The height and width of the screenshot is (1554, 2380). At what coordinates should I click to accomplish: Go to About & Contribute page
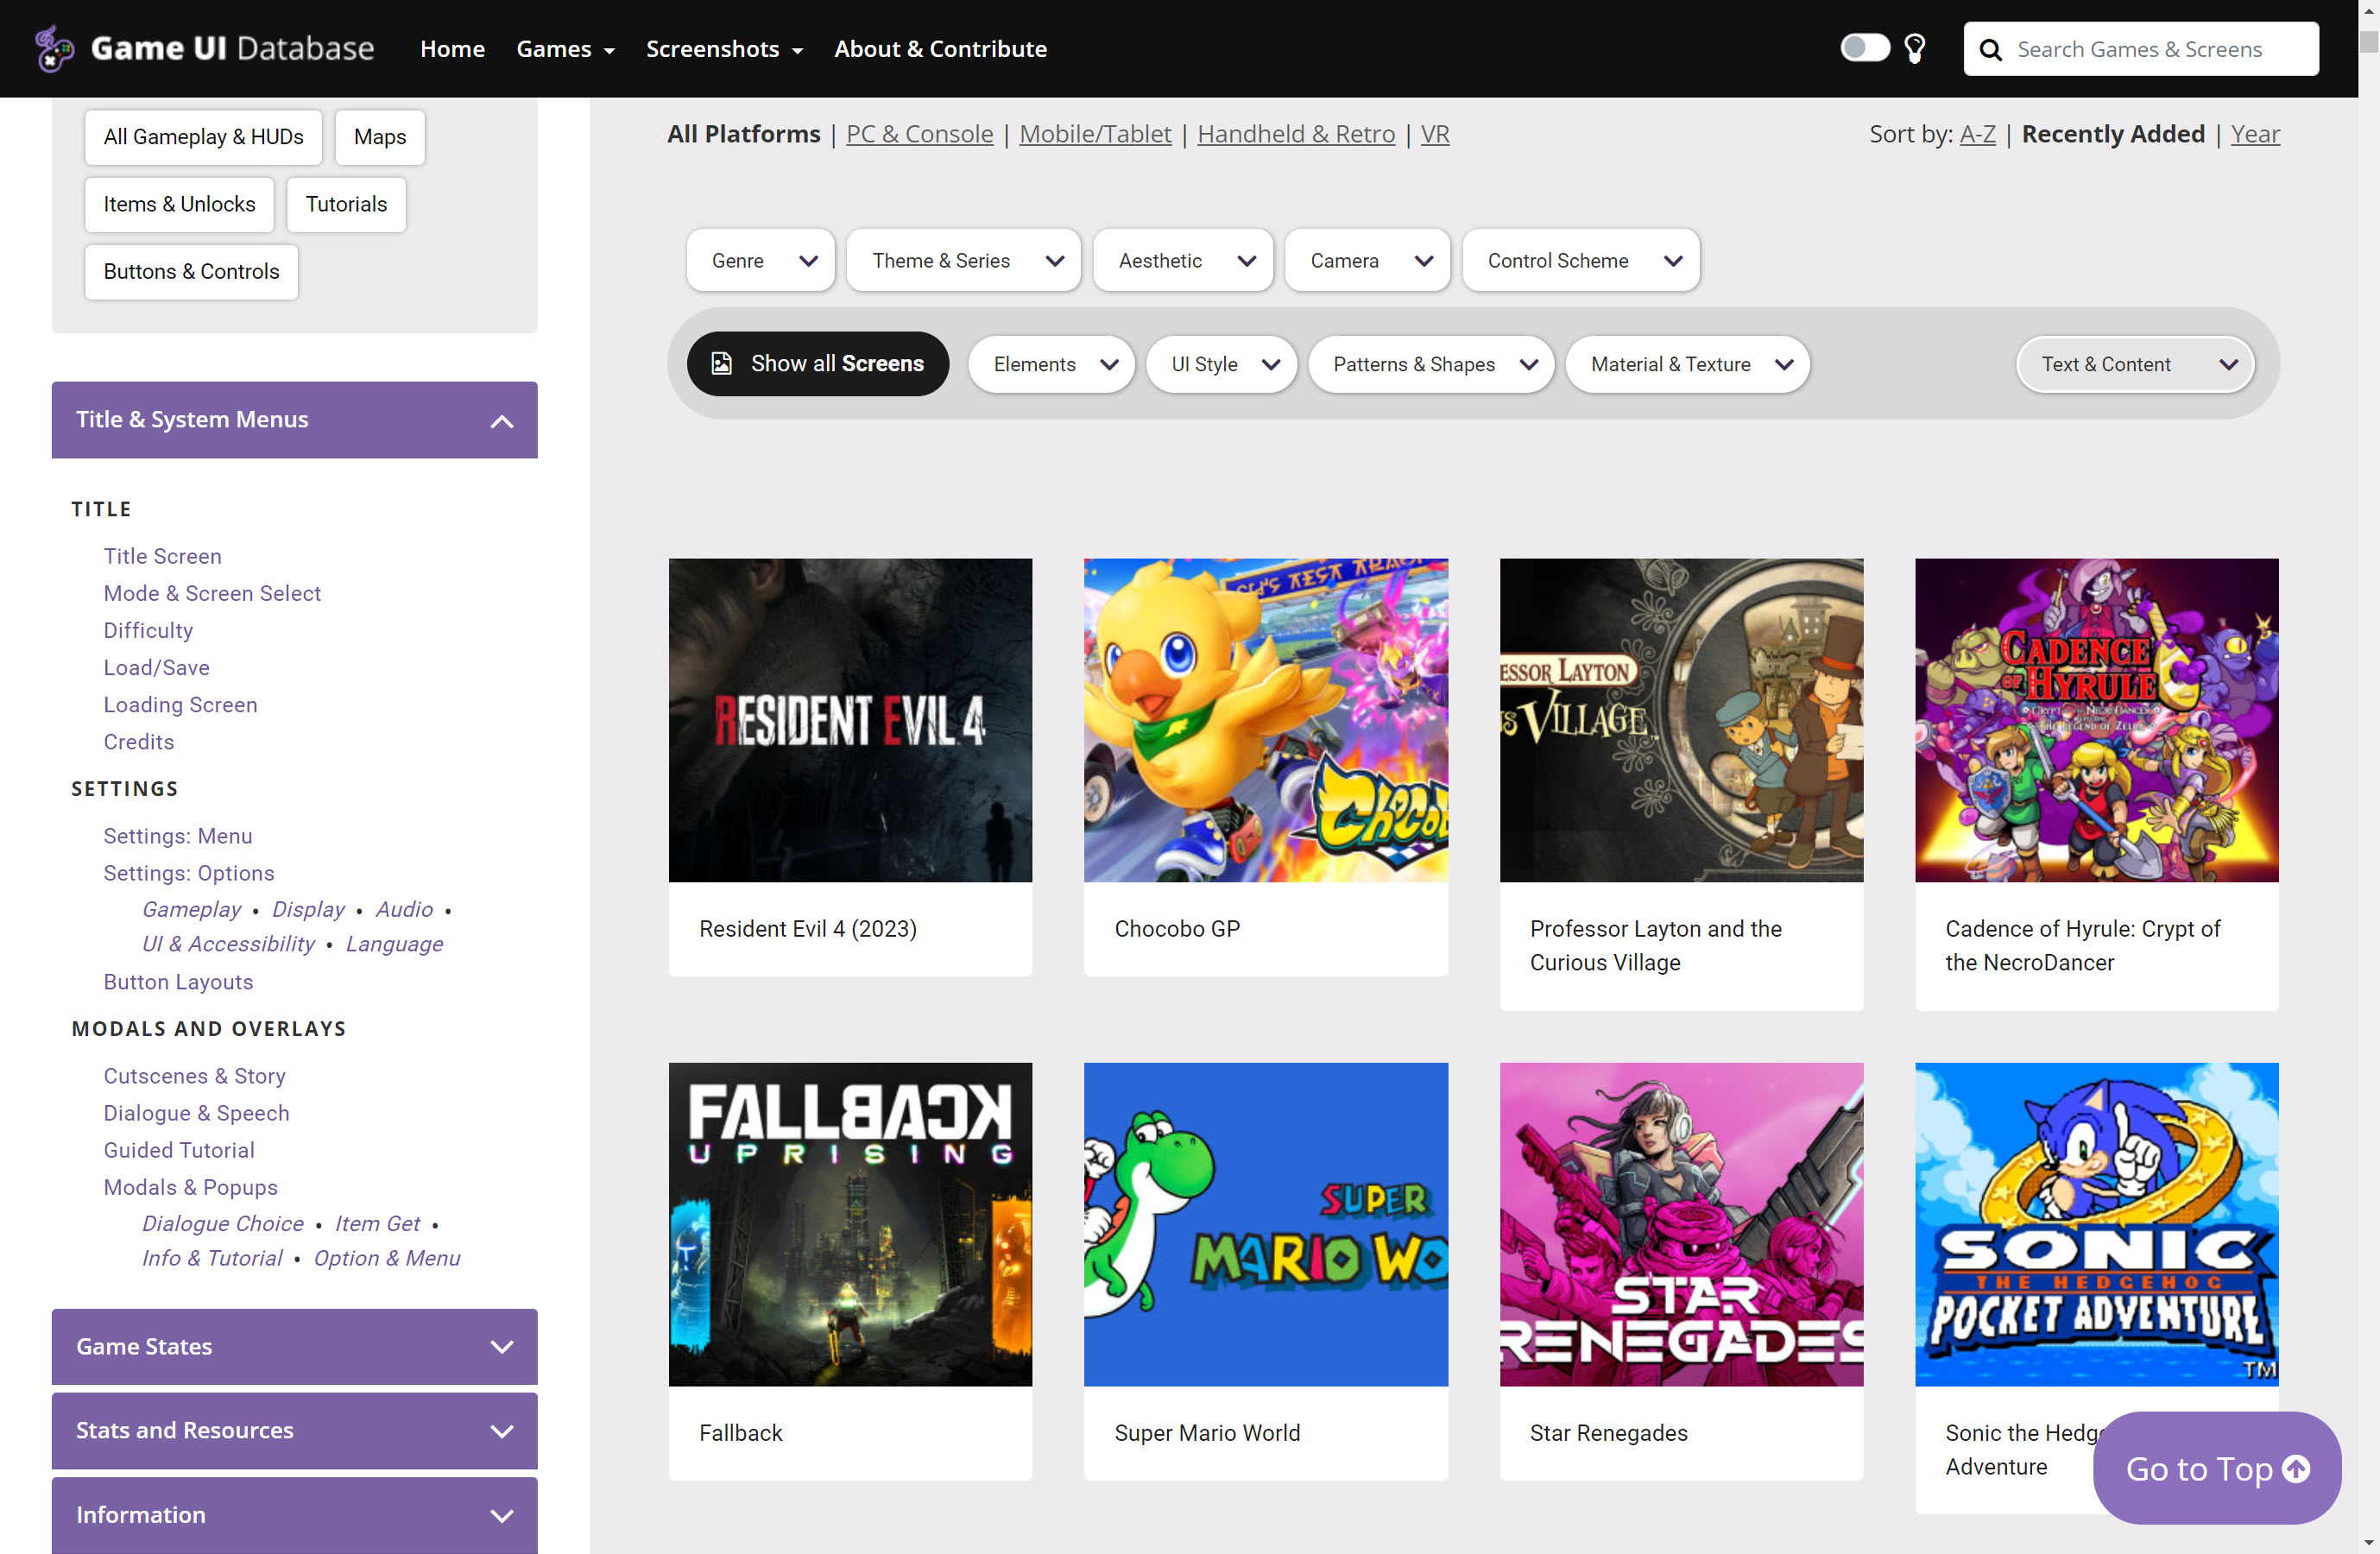click(x=939, y=49)
